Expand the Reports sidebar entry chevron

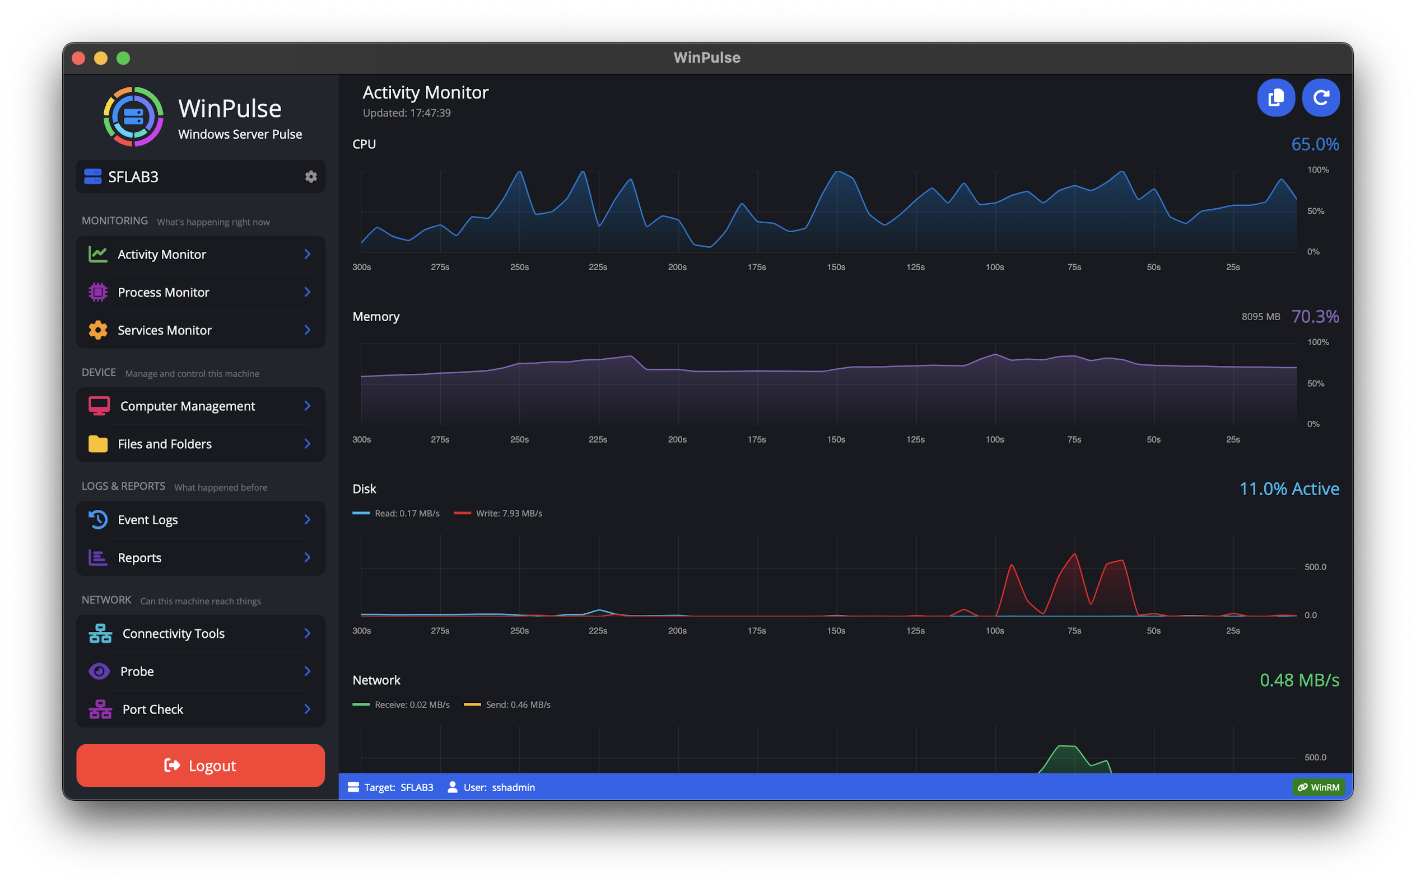point(308,557)
